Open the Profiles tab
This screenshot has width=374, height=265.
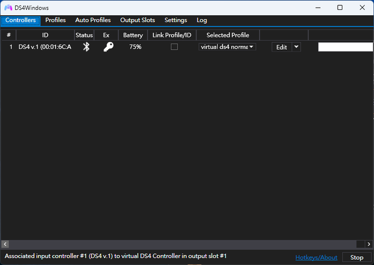coord(56,20)
